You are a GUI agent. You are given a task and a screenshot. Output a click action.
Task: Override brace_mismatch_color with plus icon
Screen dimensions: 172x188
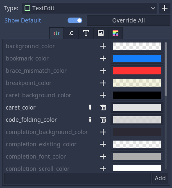coord(103,71)
